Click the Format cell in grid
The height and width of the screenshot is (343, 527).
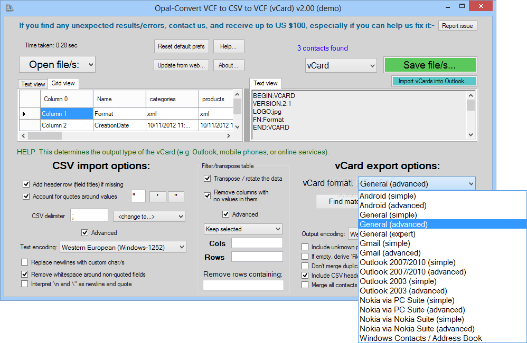click(119, 114)
